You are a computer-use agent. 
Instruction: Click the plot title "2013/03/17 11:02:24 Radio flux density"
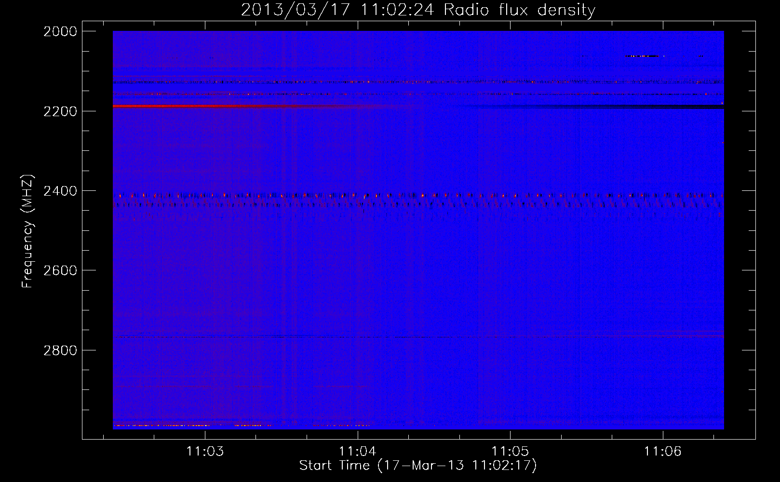click(x=418, y=10)
